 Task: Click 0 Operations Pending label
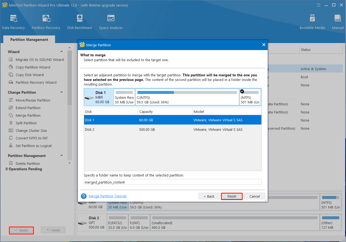(24, 169)
